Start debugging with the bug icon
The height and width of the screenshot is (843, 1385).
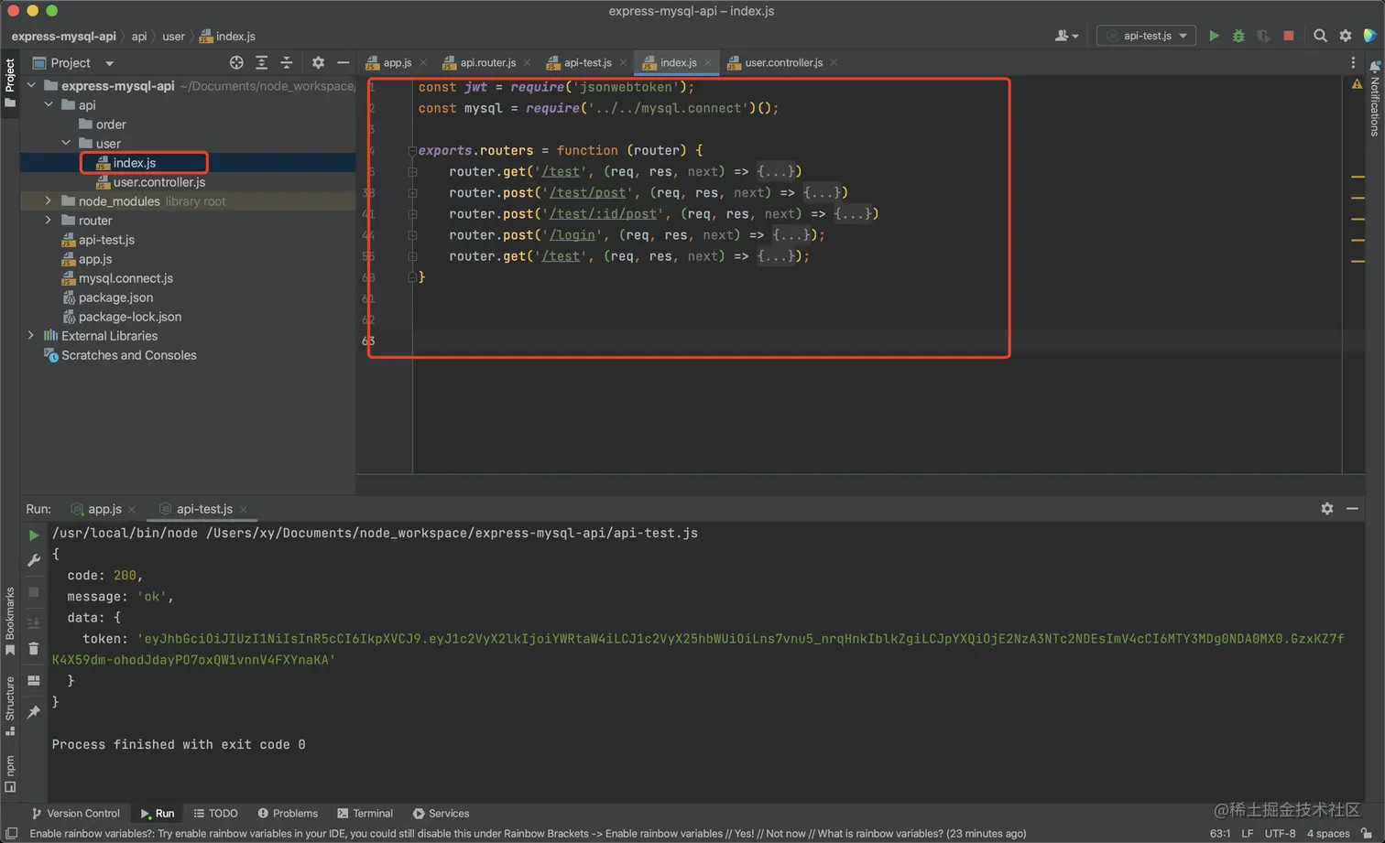click(1238, 36)
